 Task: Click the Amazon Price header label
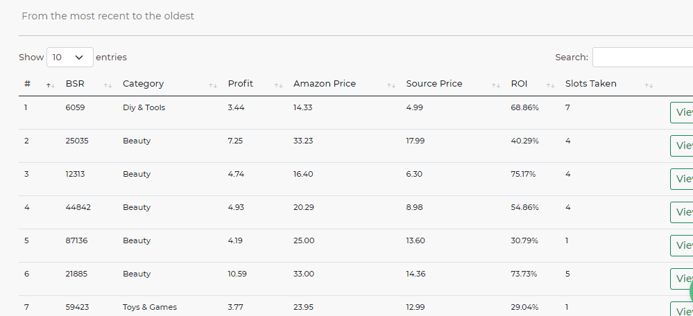(x=325, y=84)
